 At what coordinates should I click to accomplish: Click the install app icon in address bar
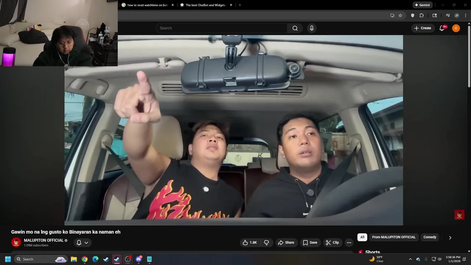coord(392,15)
